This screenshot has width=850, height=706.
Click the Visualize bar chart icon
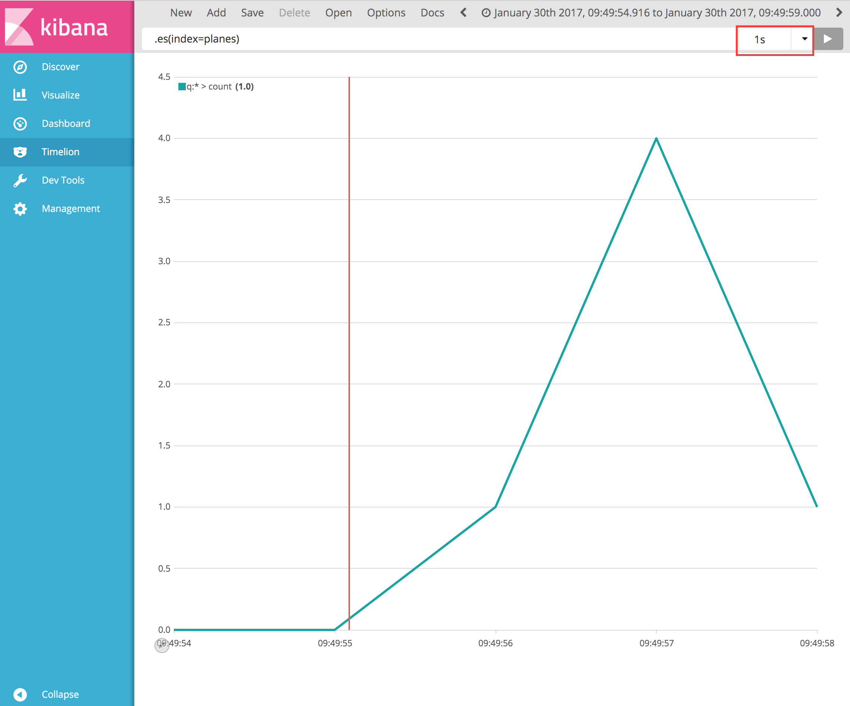click(20, 95)
